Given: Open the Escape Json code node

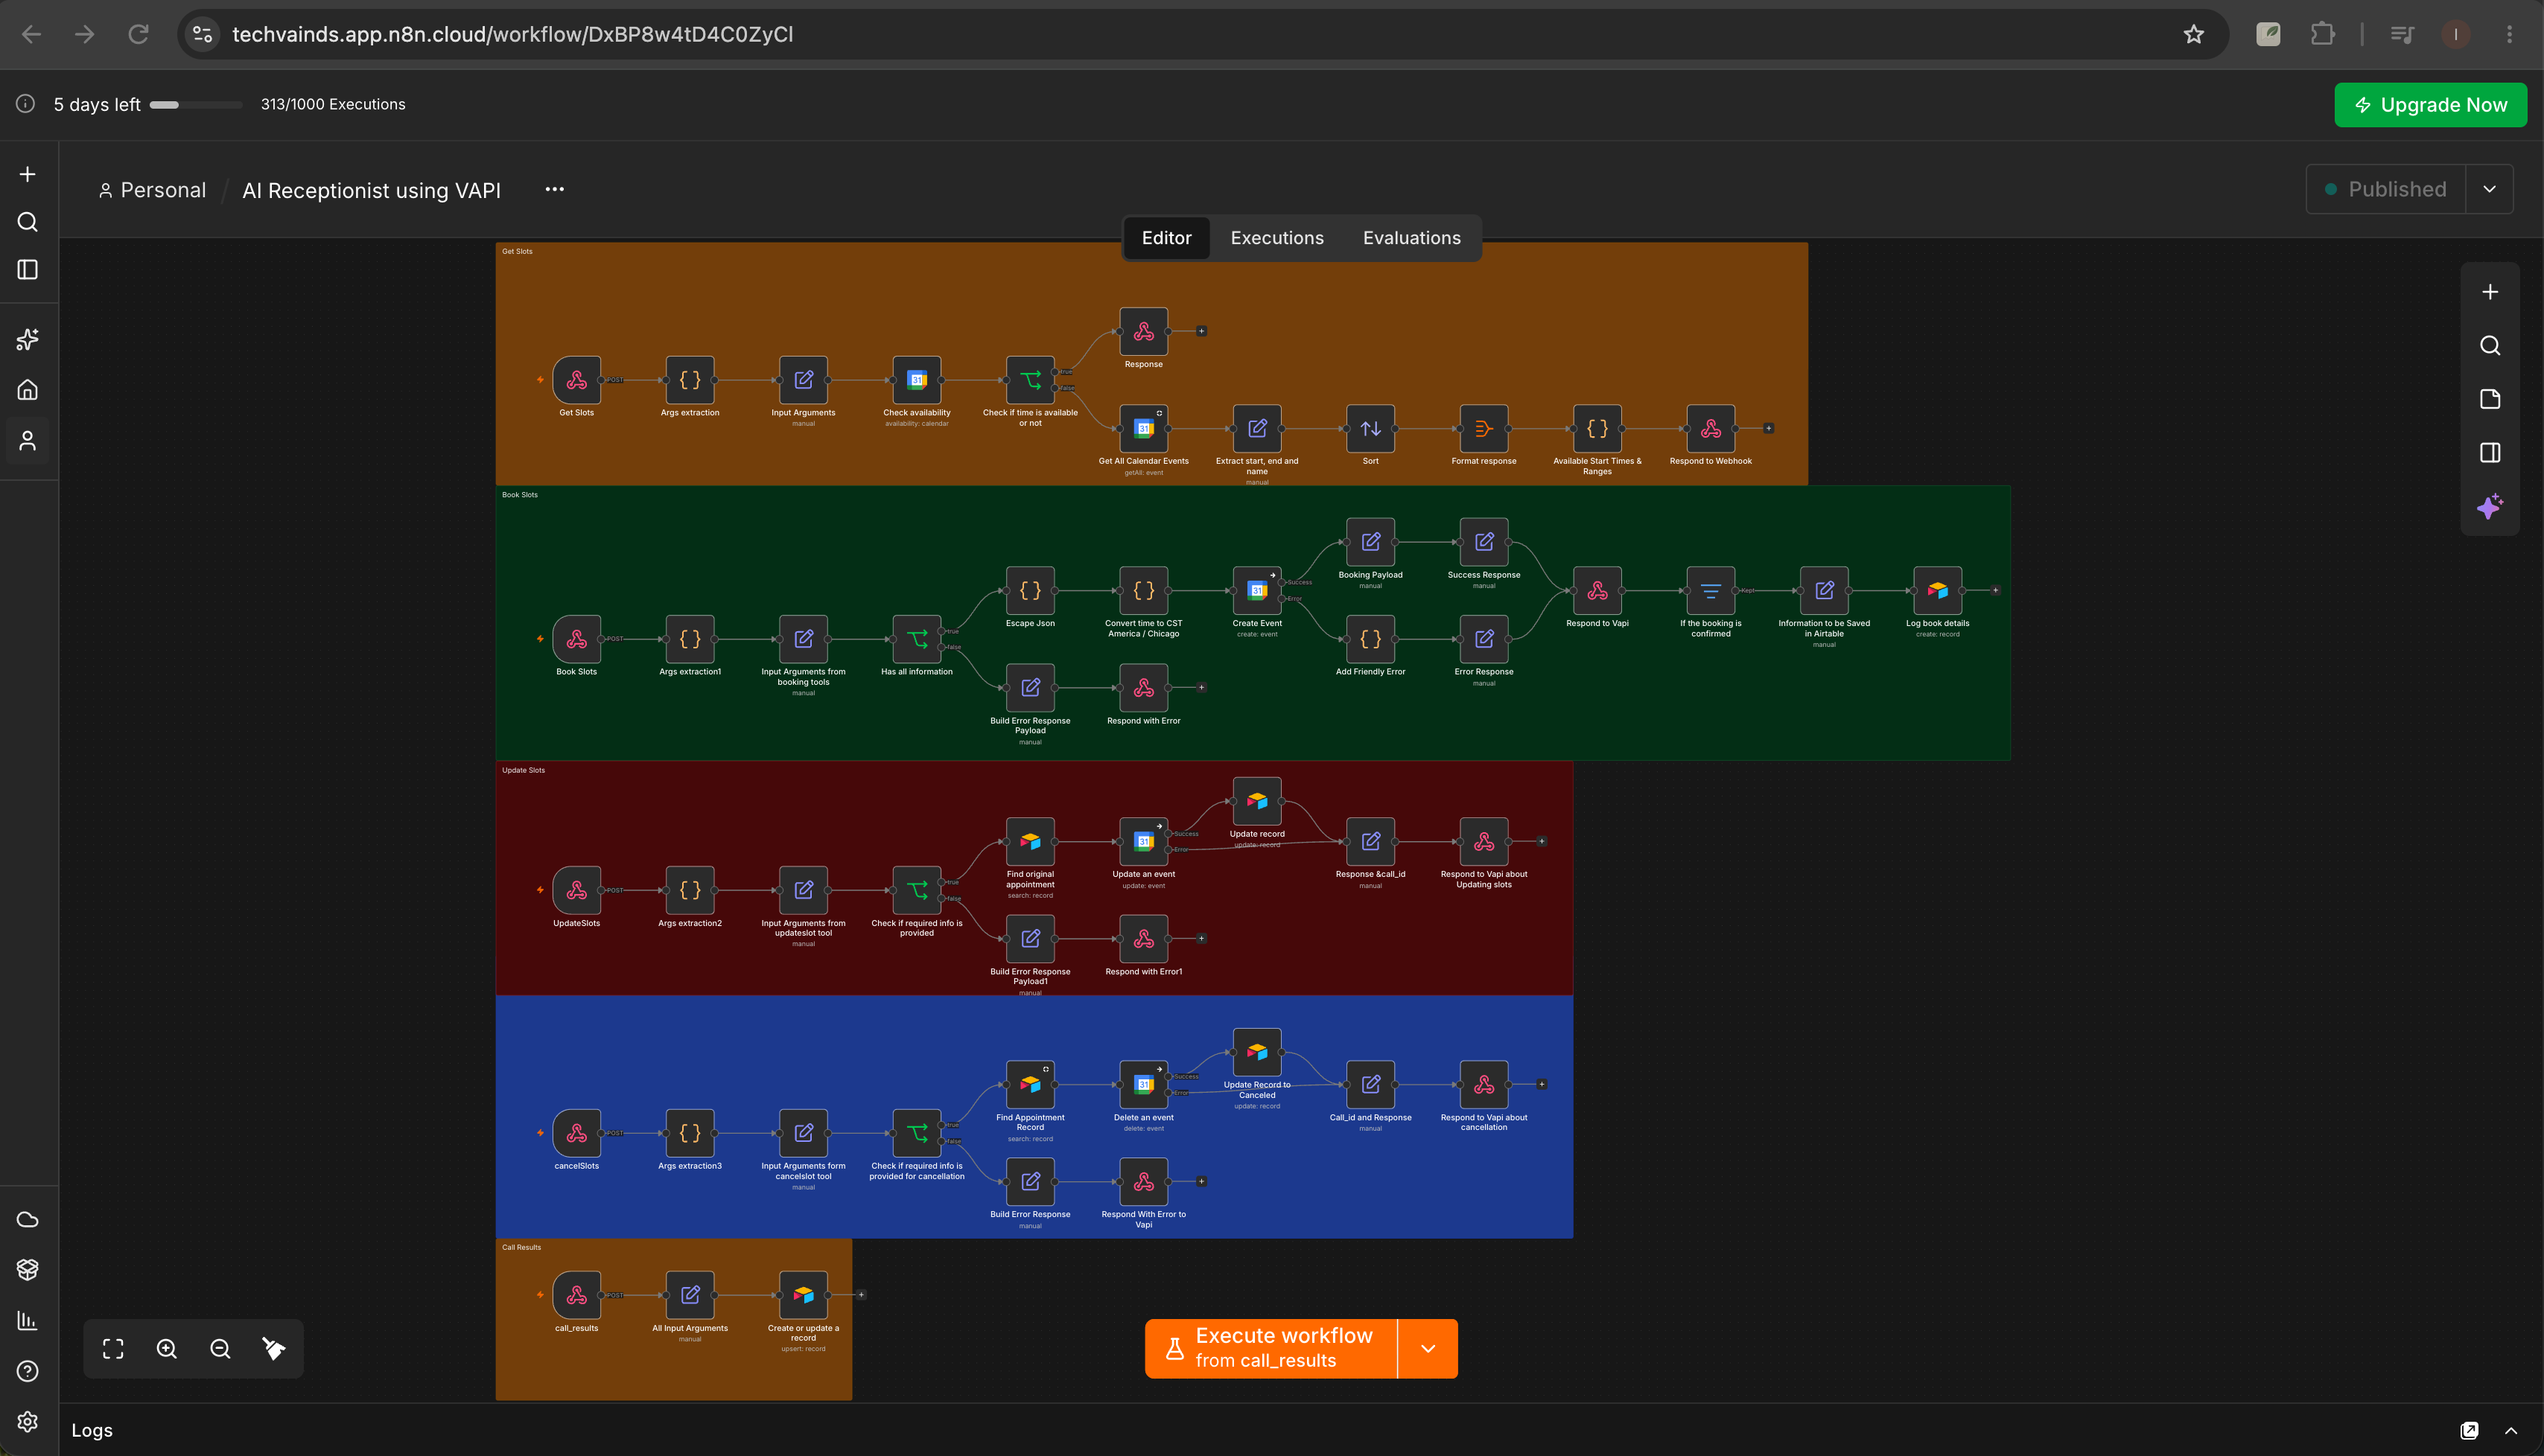Looking at the screenshot, I should pyautogui.click(x=1029, y=590).
